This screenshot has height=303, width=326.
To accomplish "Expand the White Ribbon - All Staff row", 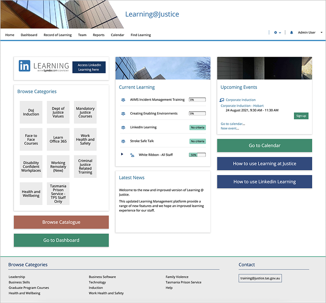I will click(x=122, y=154).
